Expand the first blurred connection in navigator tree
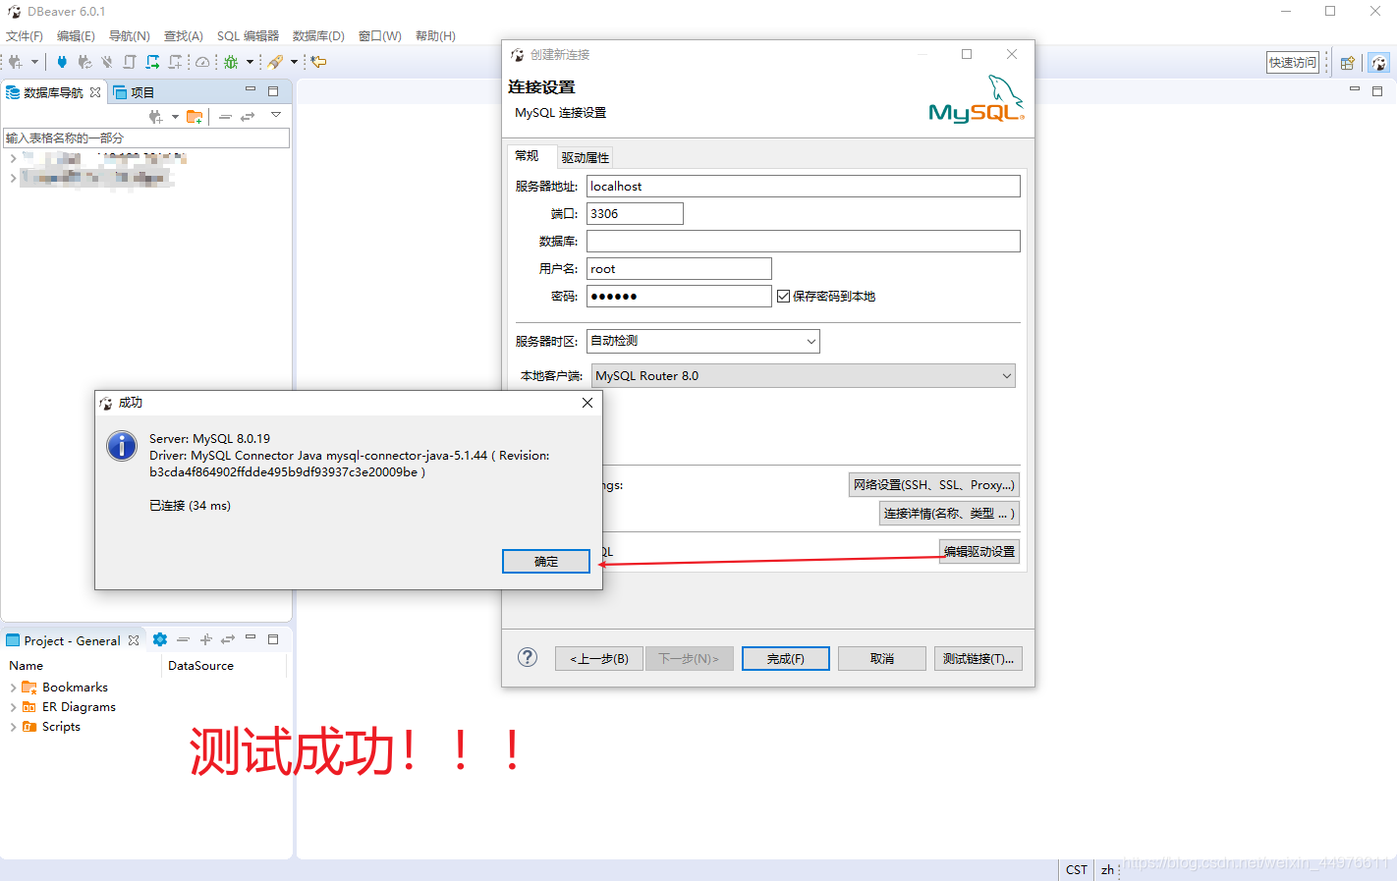Image resolution: width=1397 pixels, height=881 pixels. [13, 158]
